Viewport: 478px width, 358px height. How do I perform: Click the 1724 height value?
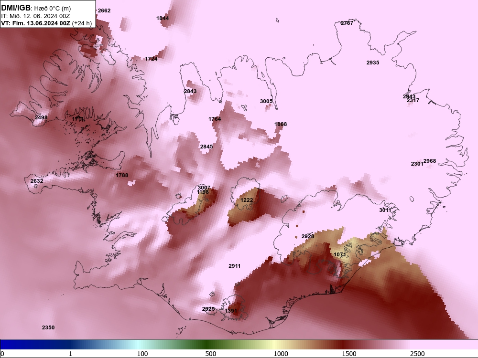151,59
